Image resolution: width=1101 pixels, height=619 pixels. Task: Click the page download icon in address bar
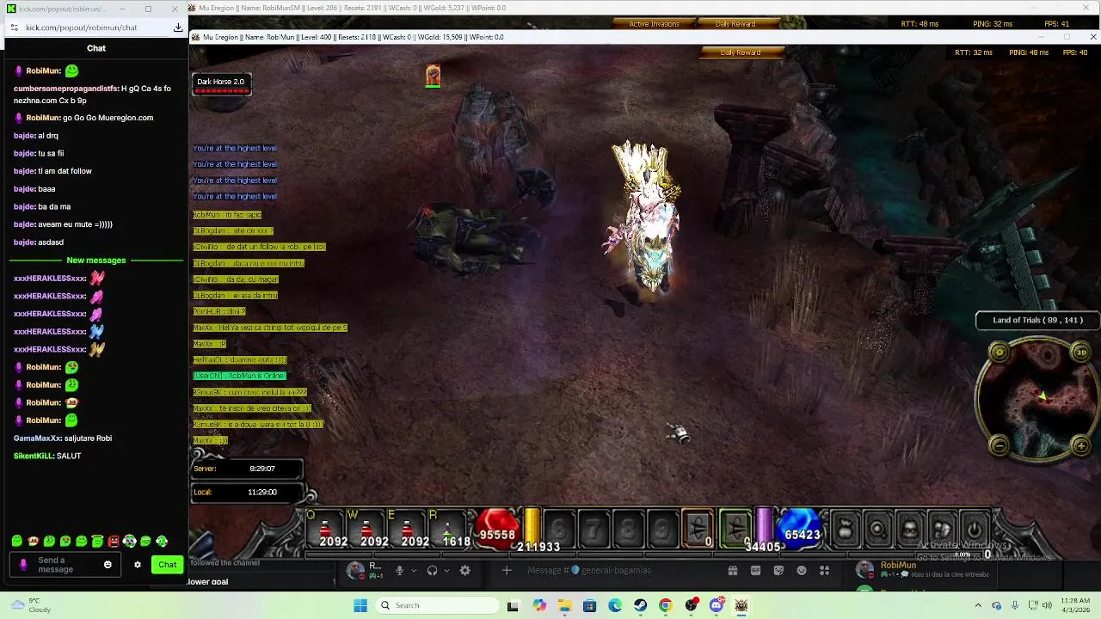tap(178, 28)
